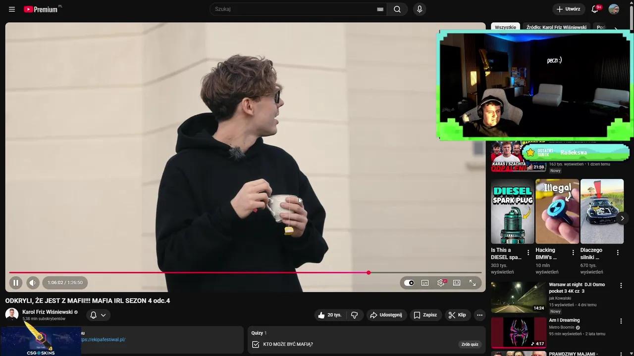Mute the video with the volume icon

pos(32,282)
